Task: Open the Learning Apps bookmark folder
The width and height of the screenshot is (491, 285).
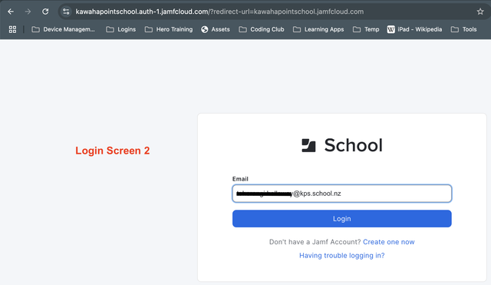Action: [x=318, y=29]
